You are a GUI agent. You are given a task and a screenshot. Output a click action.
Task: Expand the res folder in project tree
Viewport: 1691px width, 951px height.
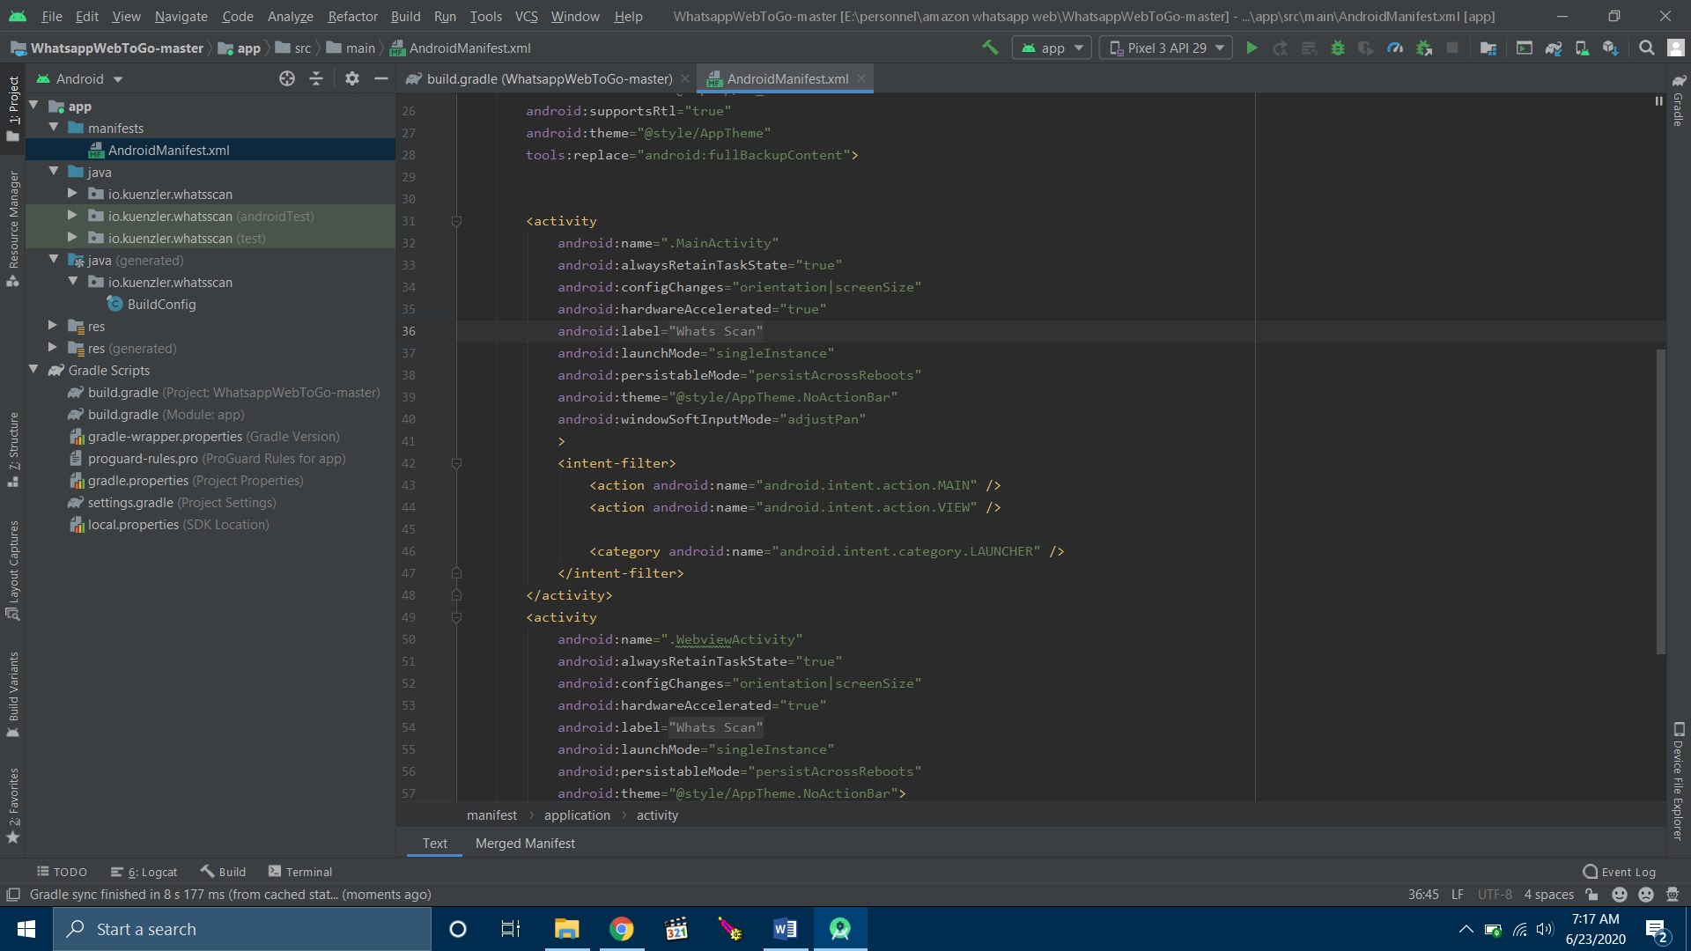(53, 326)
